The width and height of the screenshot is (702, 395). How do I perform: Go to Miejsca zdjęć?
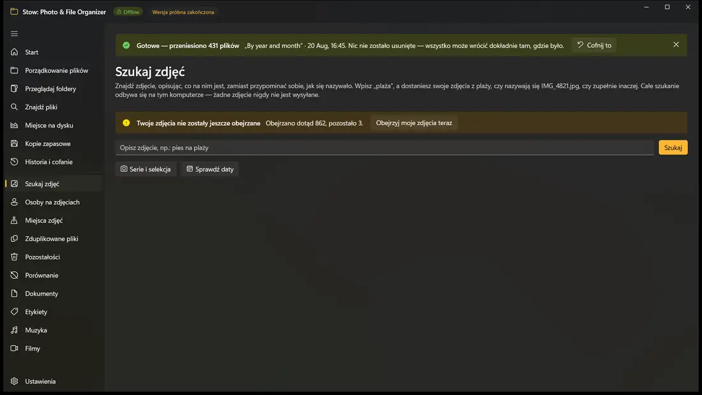point(54,220)
